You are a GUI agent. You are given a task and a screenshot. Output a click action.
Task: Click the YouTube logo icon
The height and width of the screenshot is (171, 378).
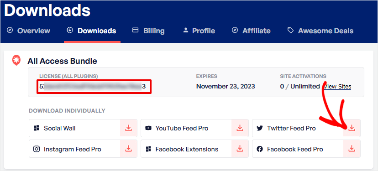tap(148, 129)
